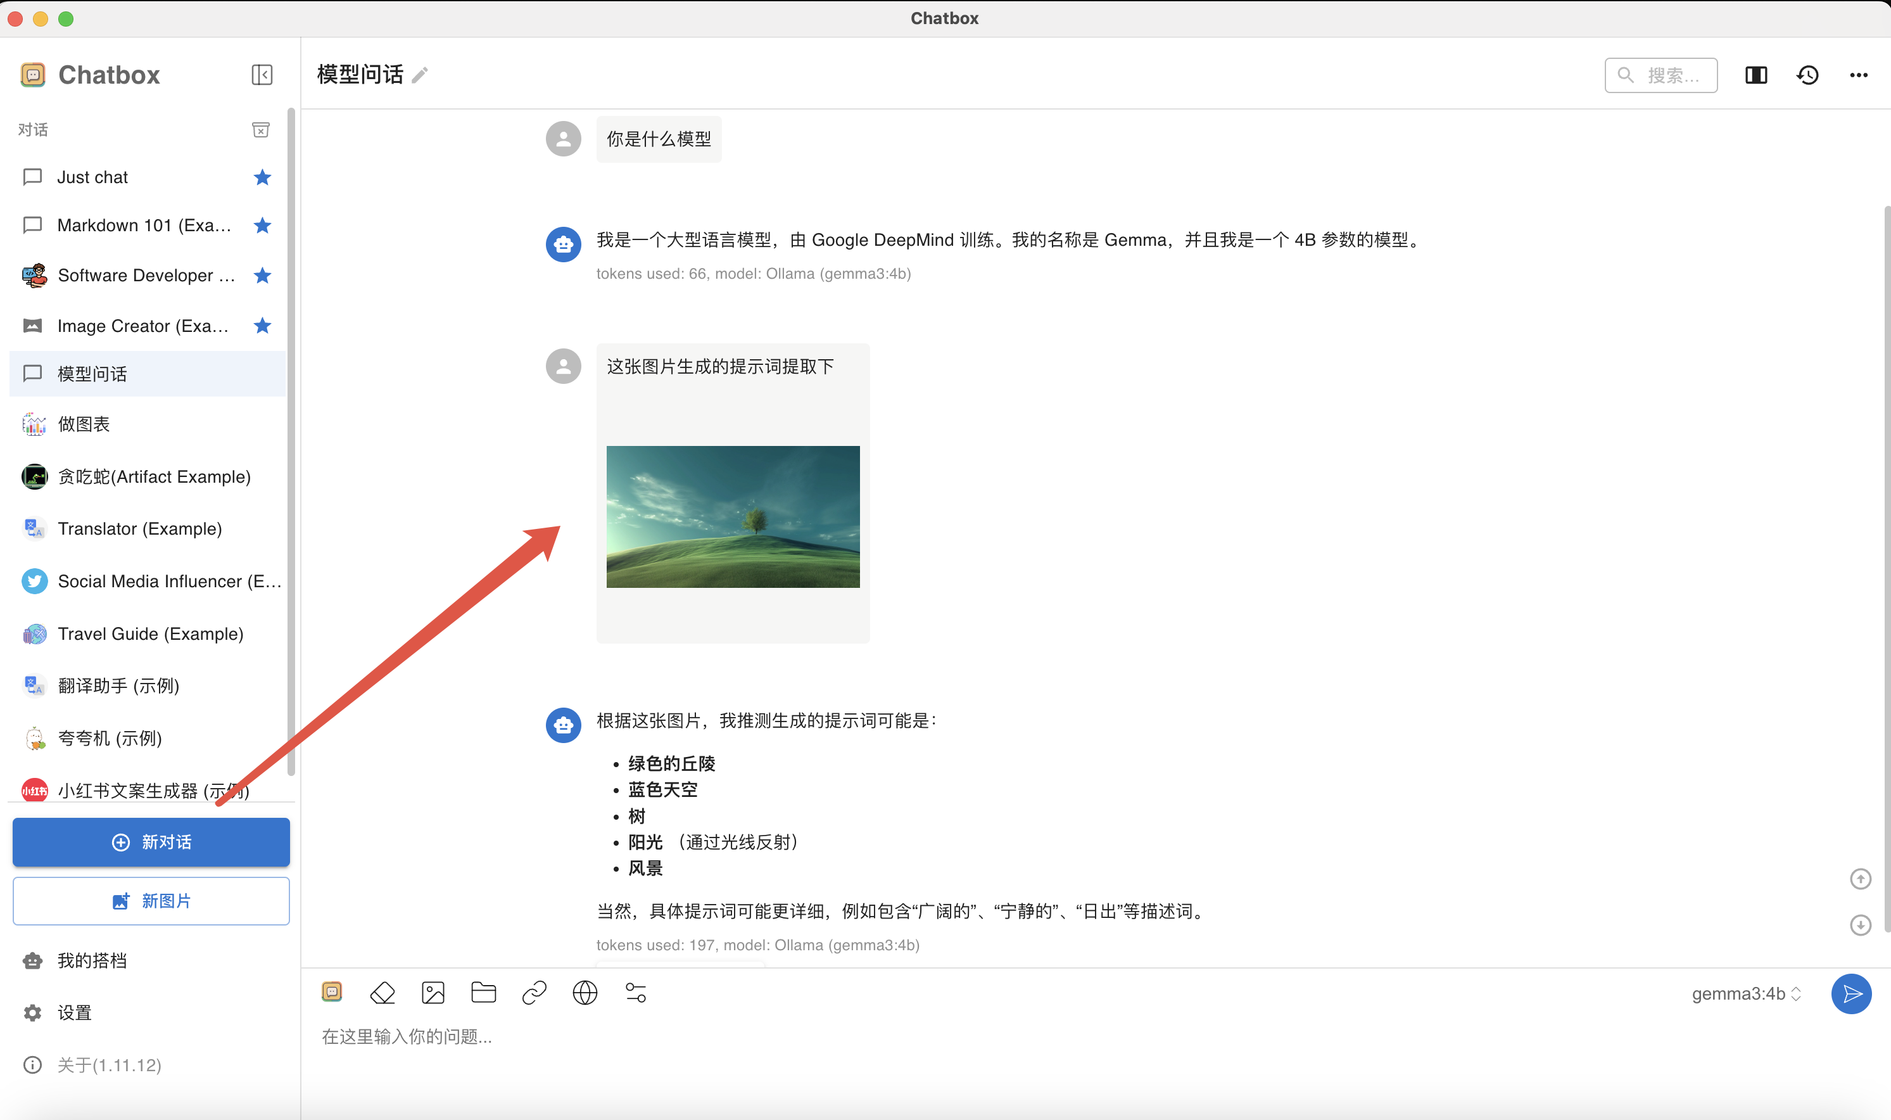Toggle the globe web search icon
This screenshot has width=1891, height=1120.
(585, 993)
